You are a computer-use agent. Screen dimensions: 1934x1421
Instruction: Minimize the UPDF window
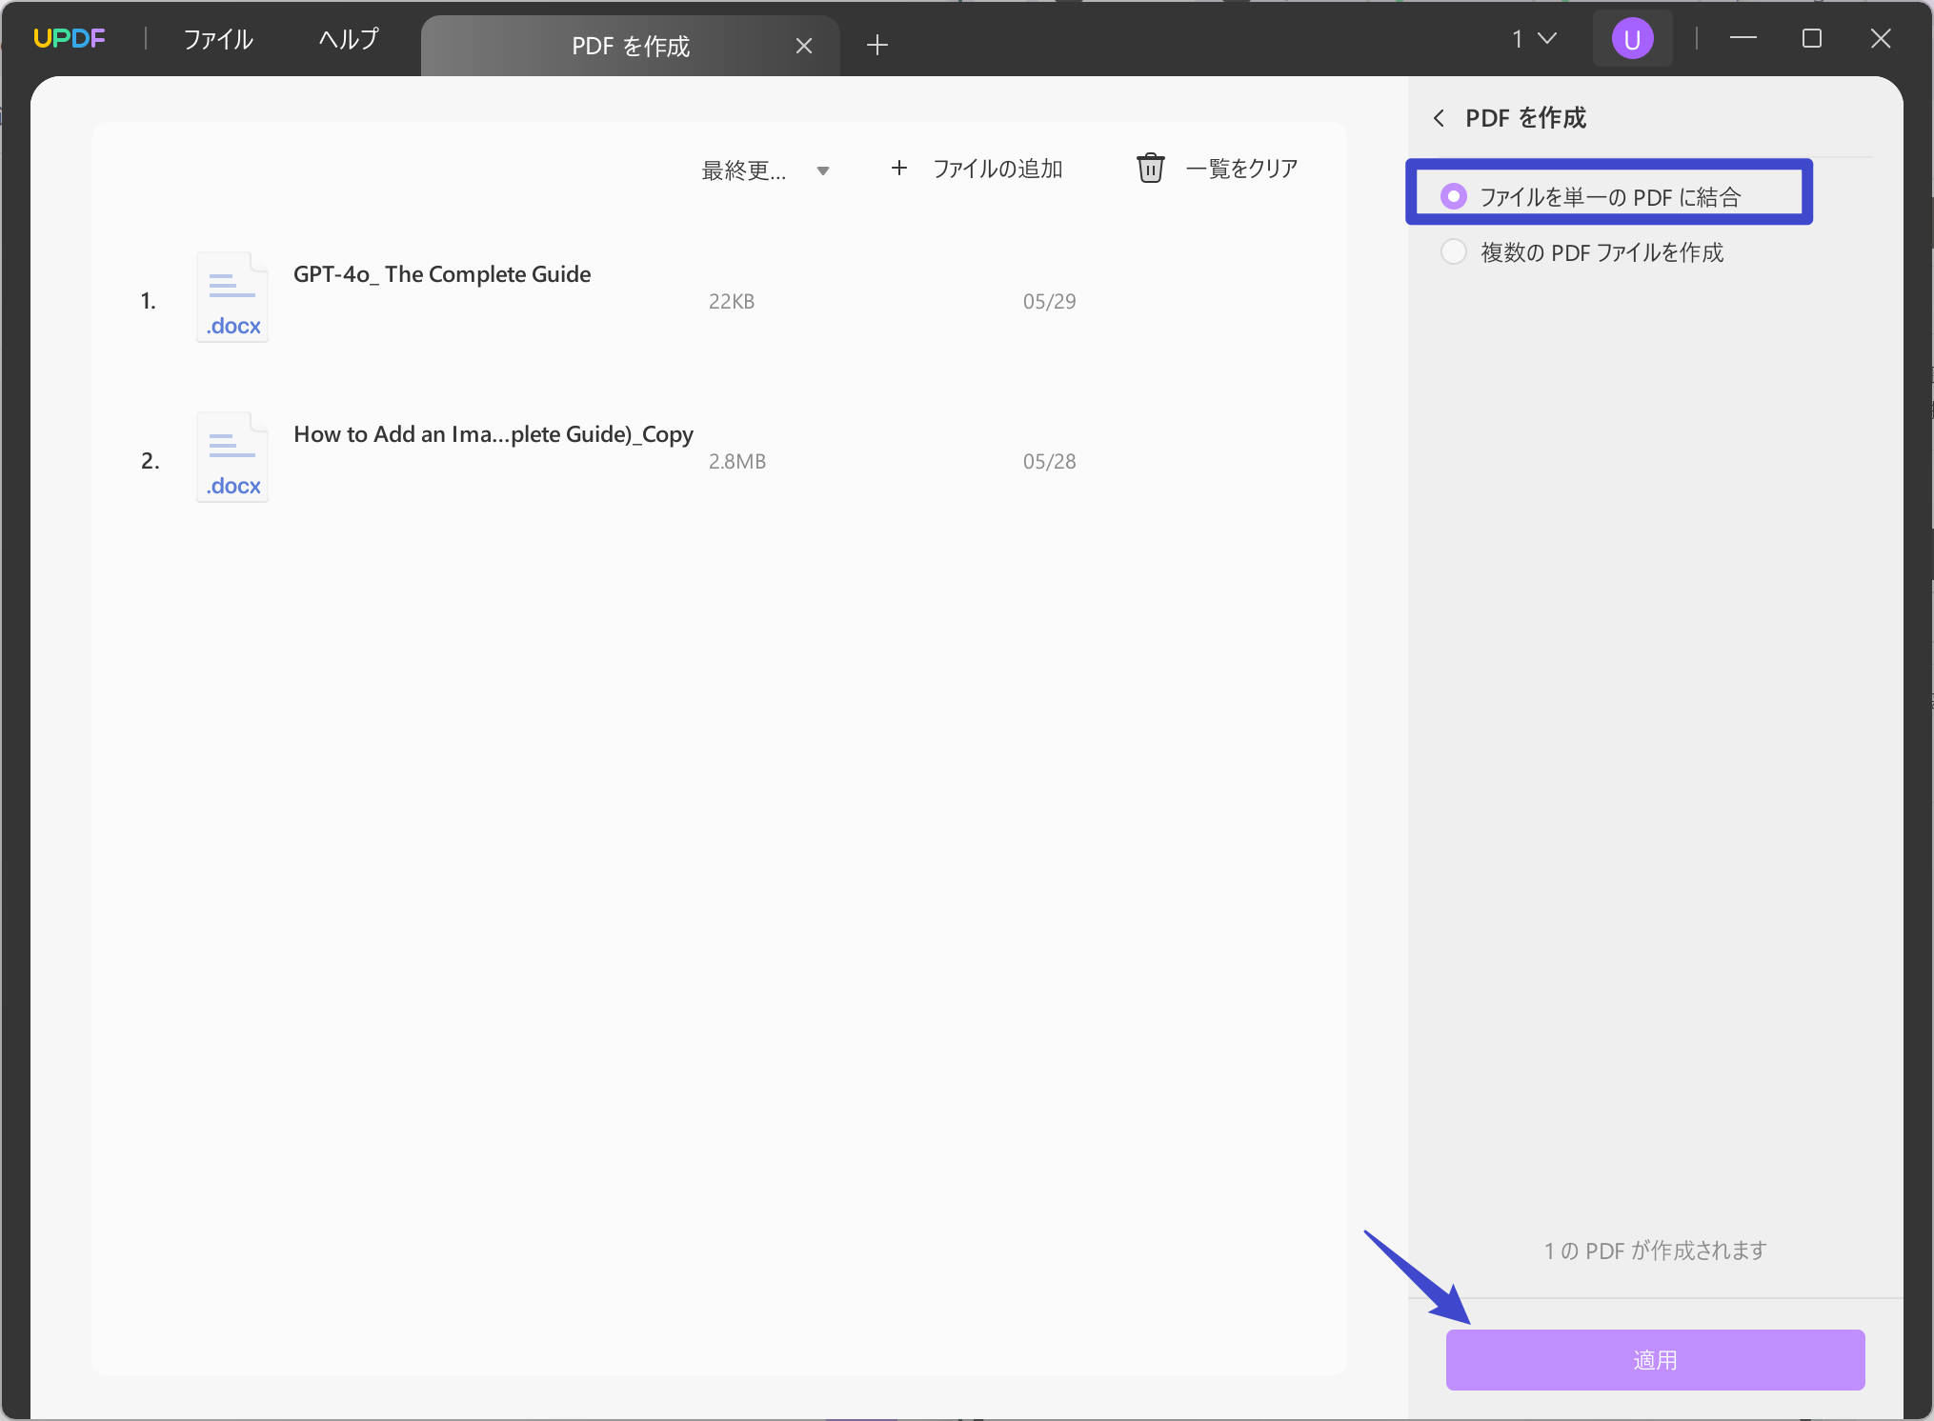[x=1743, y=38]
